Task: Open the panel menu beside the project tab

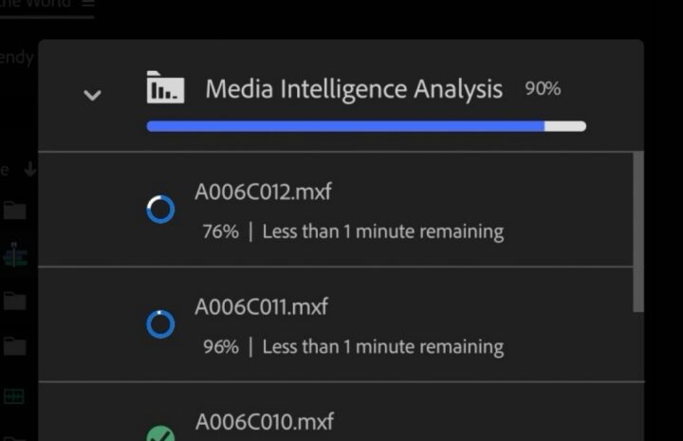Action: point(88,4)
